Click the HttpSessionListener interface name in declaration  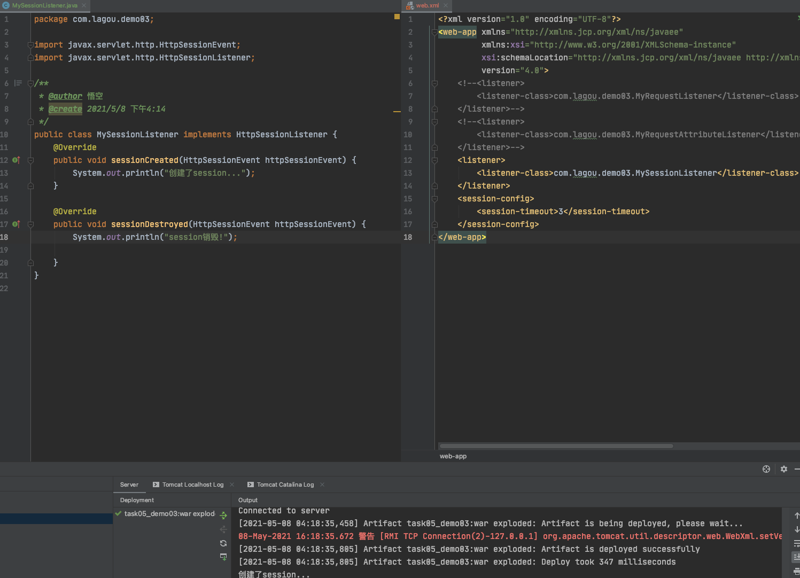pyautogui.click(x=282, y=135)
